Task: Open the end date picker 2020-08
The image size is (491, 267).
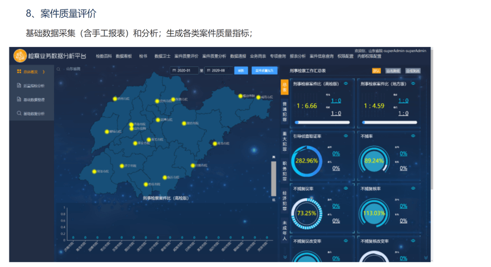Action: pyautogui.click(x=219, y=71)
